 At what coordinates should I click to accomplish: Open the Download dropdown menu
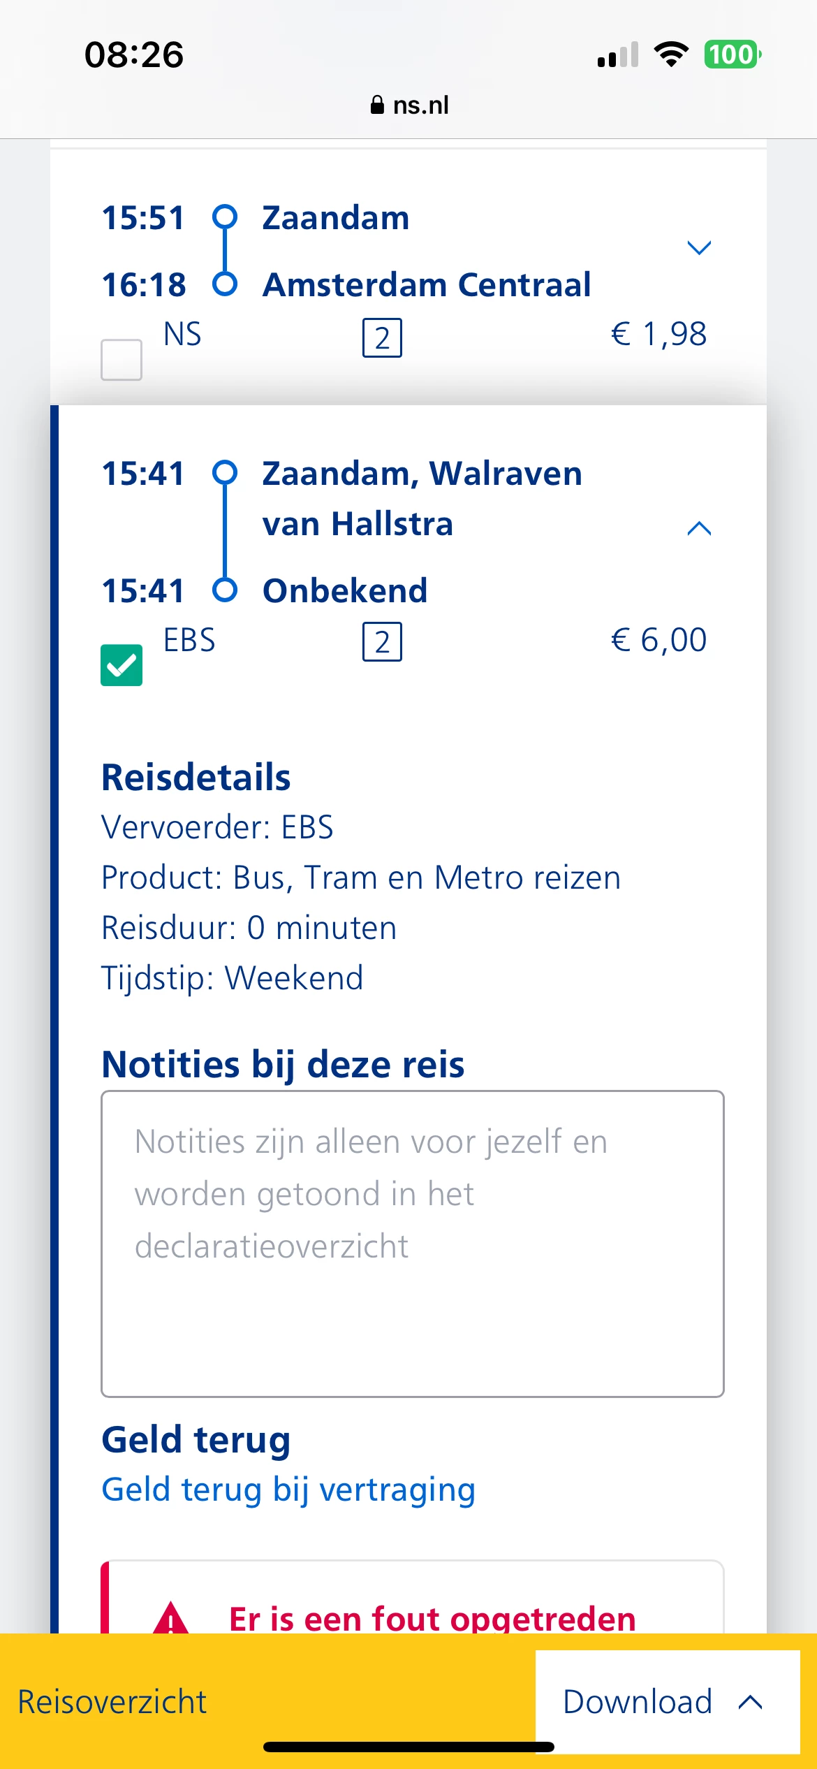667,1701
